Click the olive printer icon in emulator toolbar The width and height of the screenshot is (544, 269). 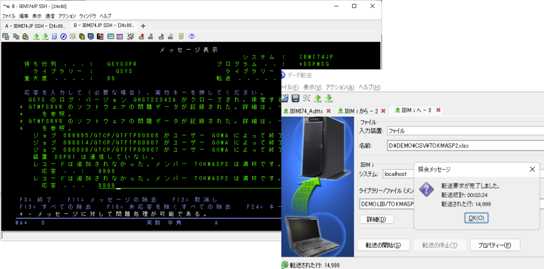coord(82,36)
